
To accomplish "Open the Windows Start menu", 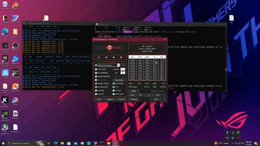I will click(3, 143).
